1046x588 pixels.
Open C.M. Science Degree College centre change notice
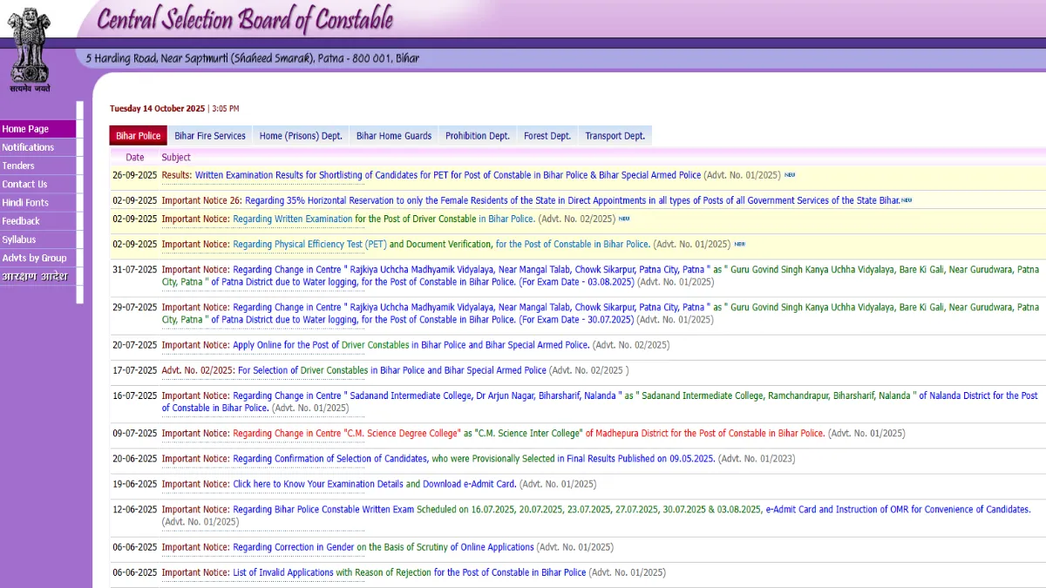(528, 433)
